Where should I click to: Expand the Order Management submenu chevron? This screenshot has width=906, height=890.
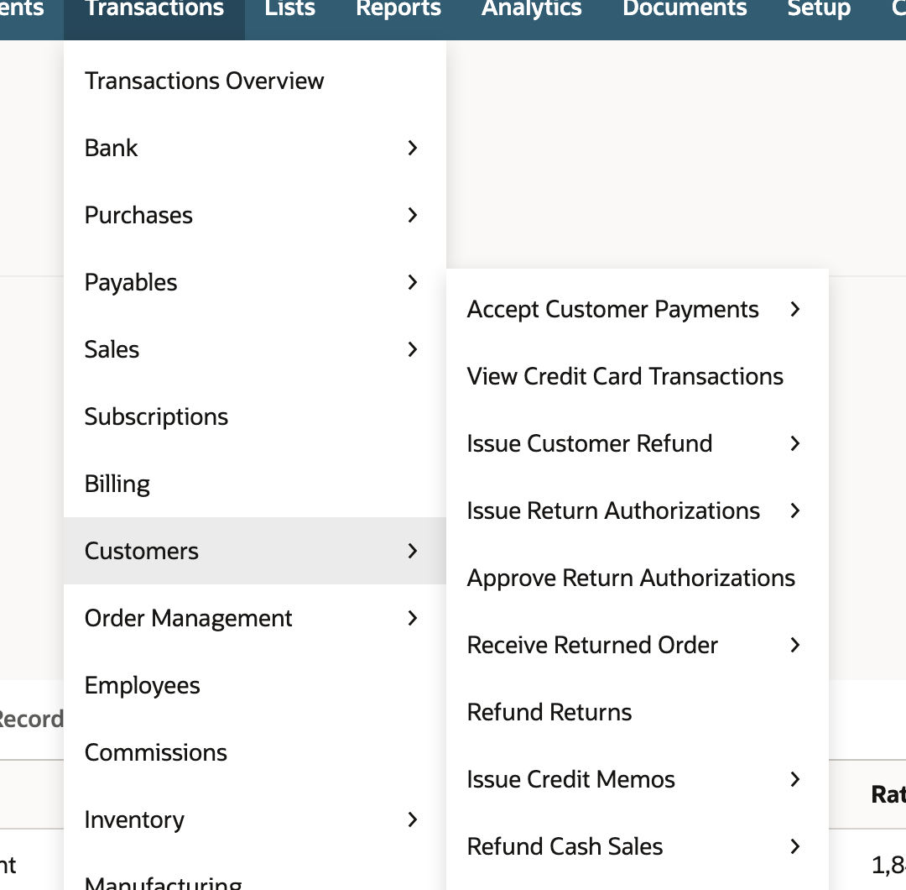[412, 618]
